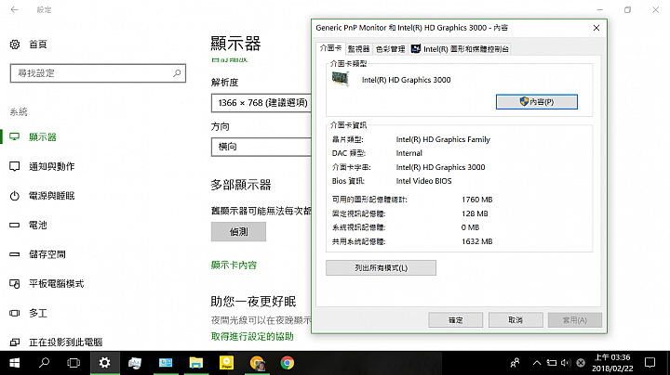
Task: Show hidden tray icons chevron
Action: point(537,363)
